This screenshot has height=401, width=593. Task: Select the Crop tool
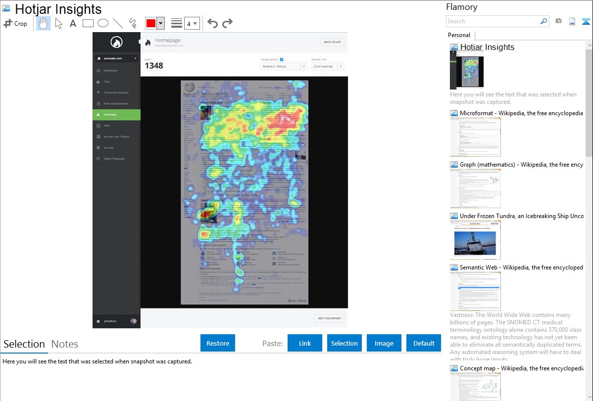[x=15, y=23]
